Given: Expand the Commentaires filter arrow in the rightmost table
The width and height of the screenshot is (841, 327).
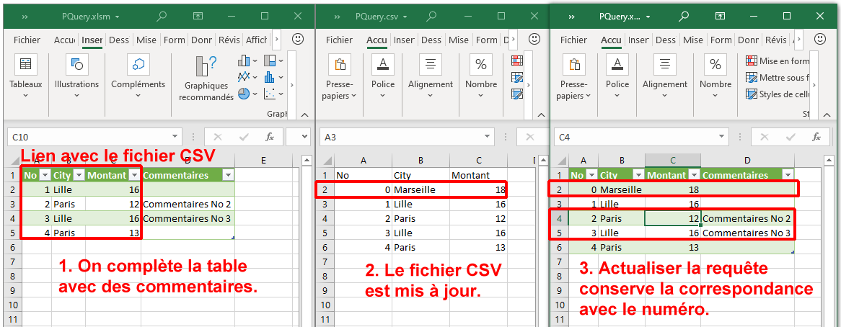Looking at the screenshot, I should click(x=787, y=175).
